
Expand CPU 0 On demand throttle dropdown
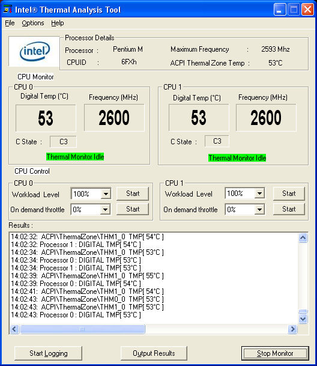point(105,209)
